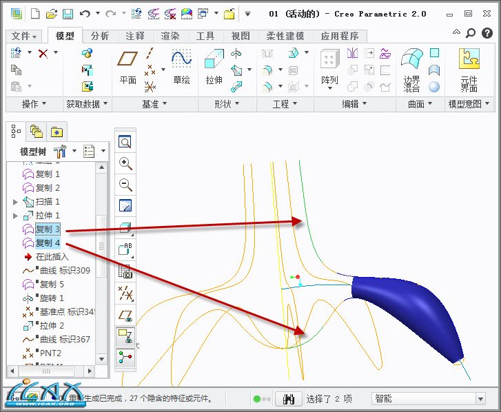This screenshot has width=501, height=412.
Task: Click the Refit view magnifier icon
Action: point(125,141)
